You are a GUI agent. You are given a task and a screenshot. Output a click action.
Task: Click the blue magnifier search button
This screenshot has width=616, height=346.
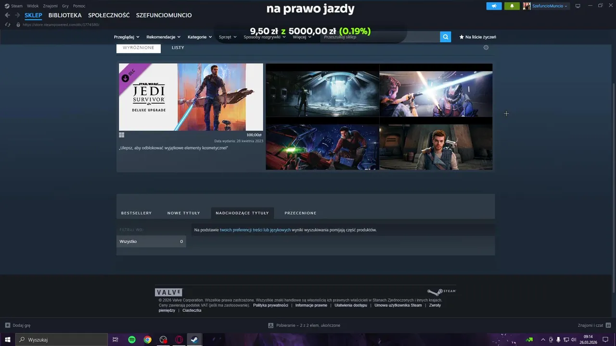[446, 37]
